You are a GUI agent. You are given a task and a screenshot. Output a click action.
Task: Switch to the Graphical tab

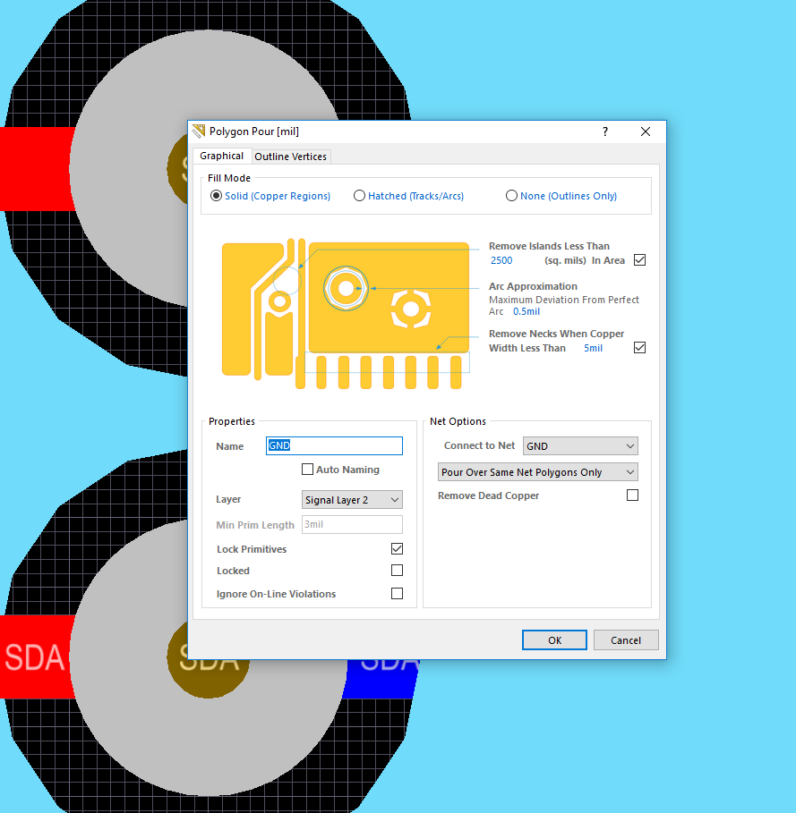[221, 156]
